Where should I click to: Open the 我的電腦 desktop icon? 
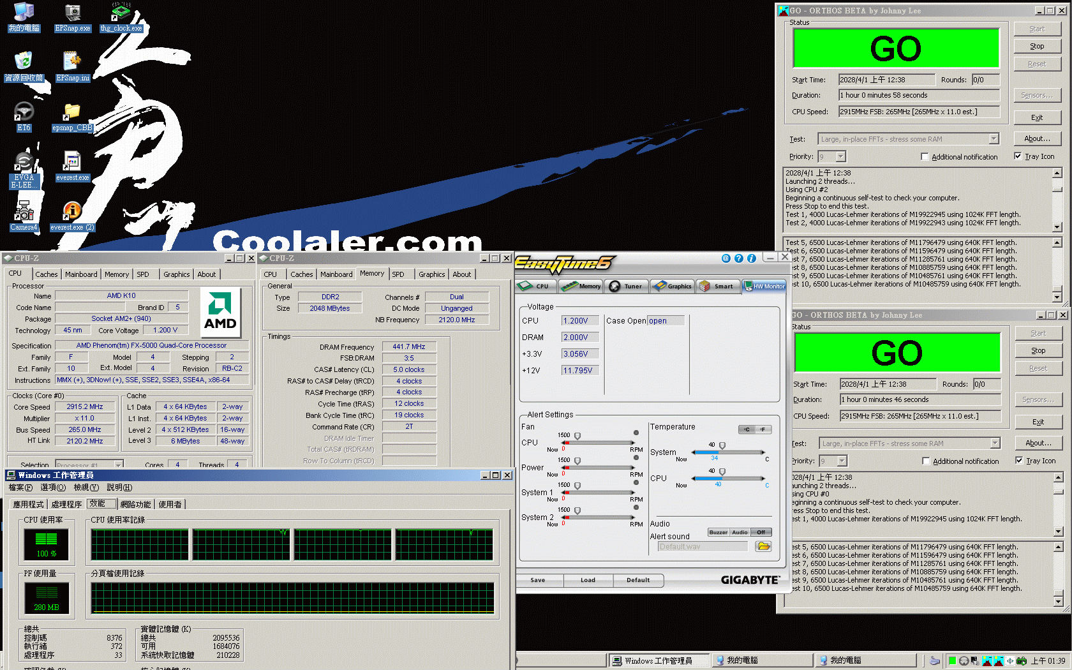coord(24,17)
